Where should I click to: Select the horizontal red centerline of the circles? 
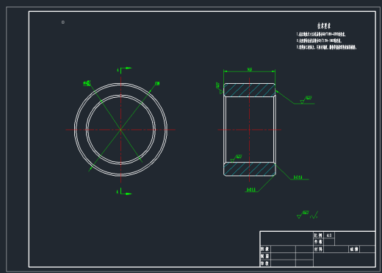[120, 130]
